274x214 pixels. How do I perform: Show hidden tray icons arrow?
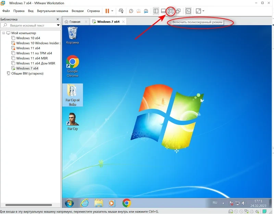point(223,203)
